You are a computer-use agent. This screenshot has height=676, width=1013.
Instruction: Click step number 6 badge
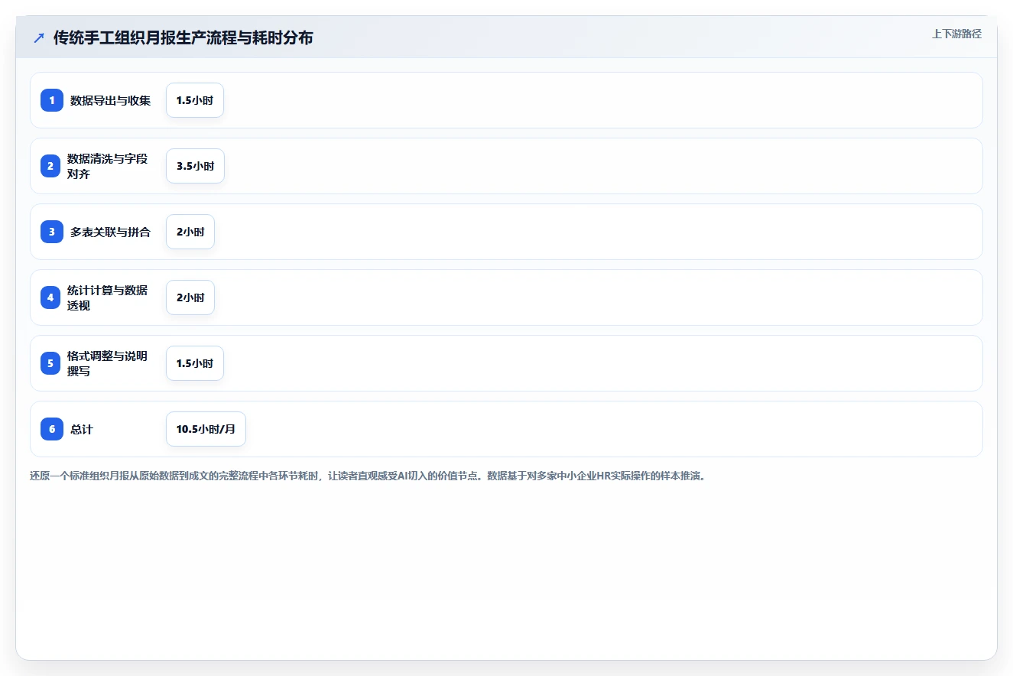point(52,429)
